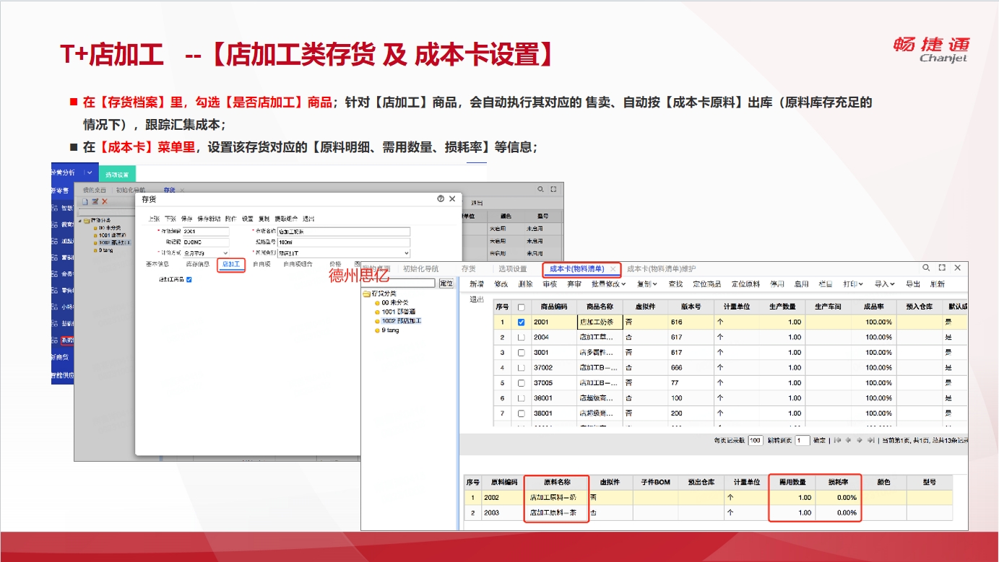Screen dimensions: 999x562
Task: Go to previous page in pagination bar
Action: (x=849, y=440)
